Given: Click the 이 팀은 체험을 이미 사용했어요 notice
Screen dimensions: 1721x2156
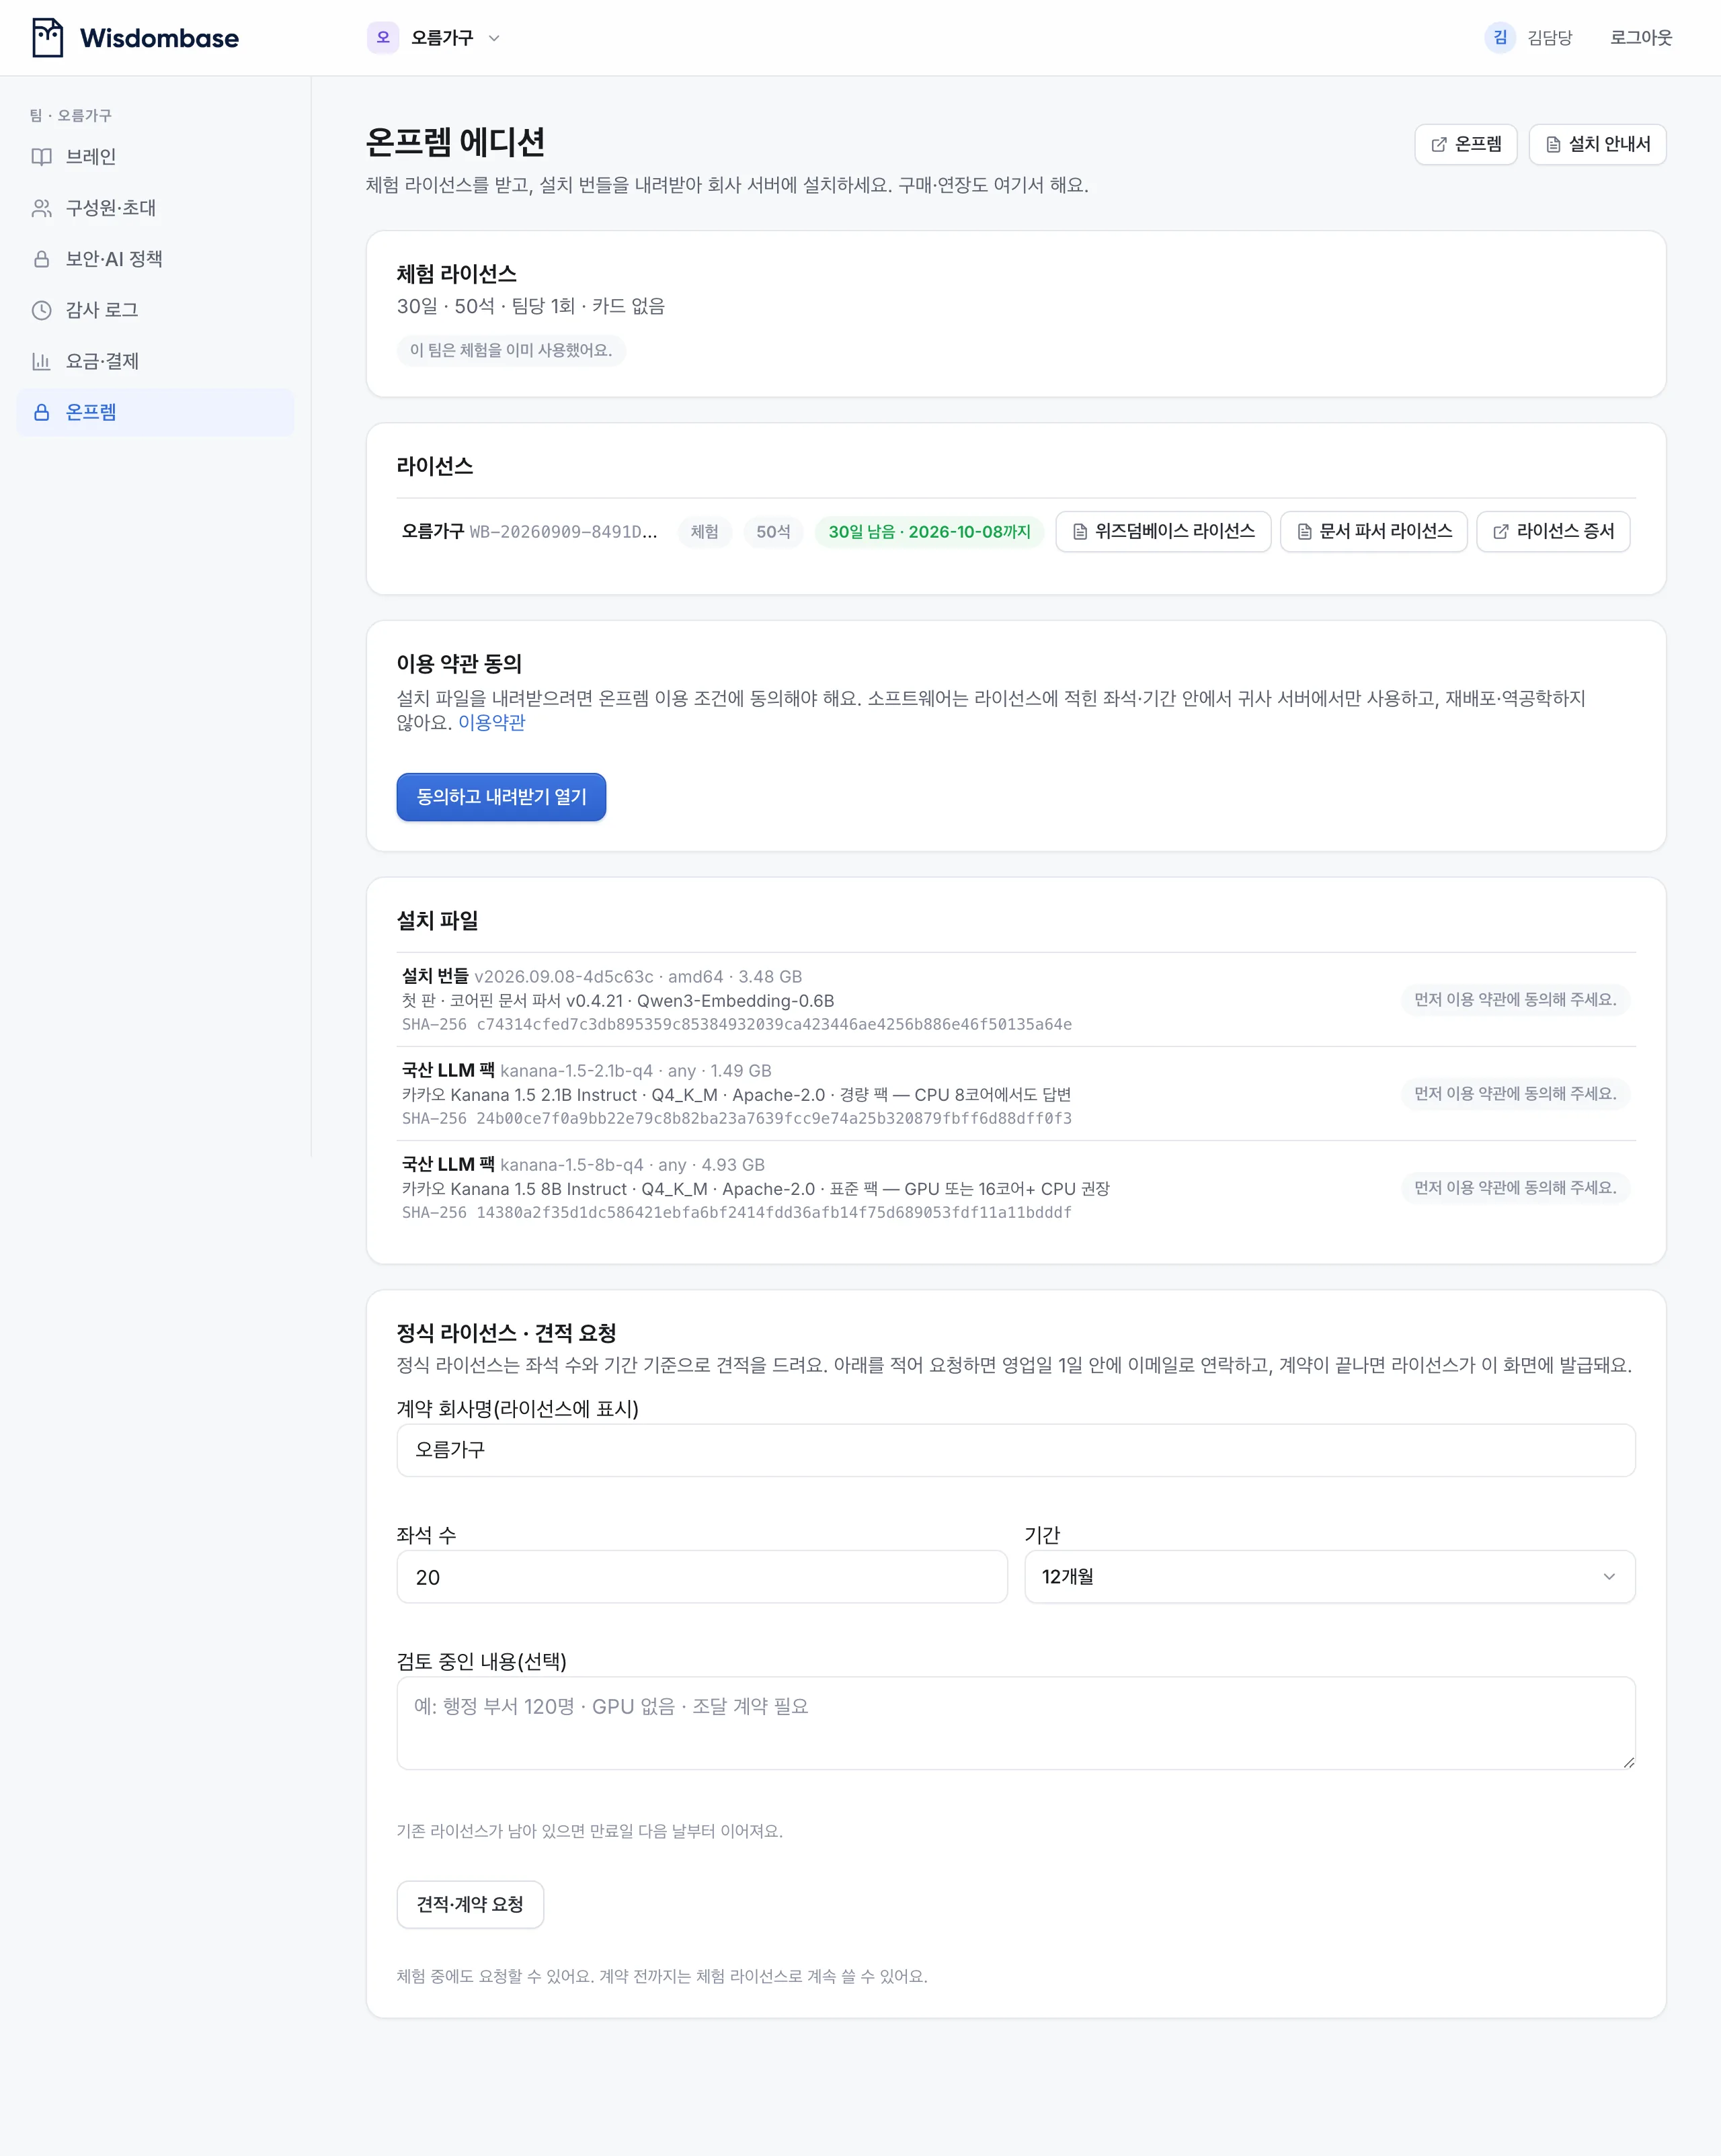Looking at the screenshot, I should coord(510,350).
